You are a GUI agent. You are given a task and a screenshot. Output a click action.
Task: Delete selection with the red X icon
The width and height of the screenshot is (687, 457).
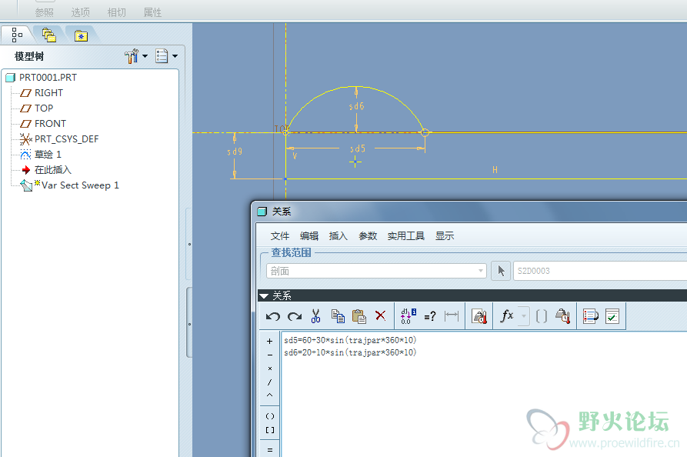380,315
